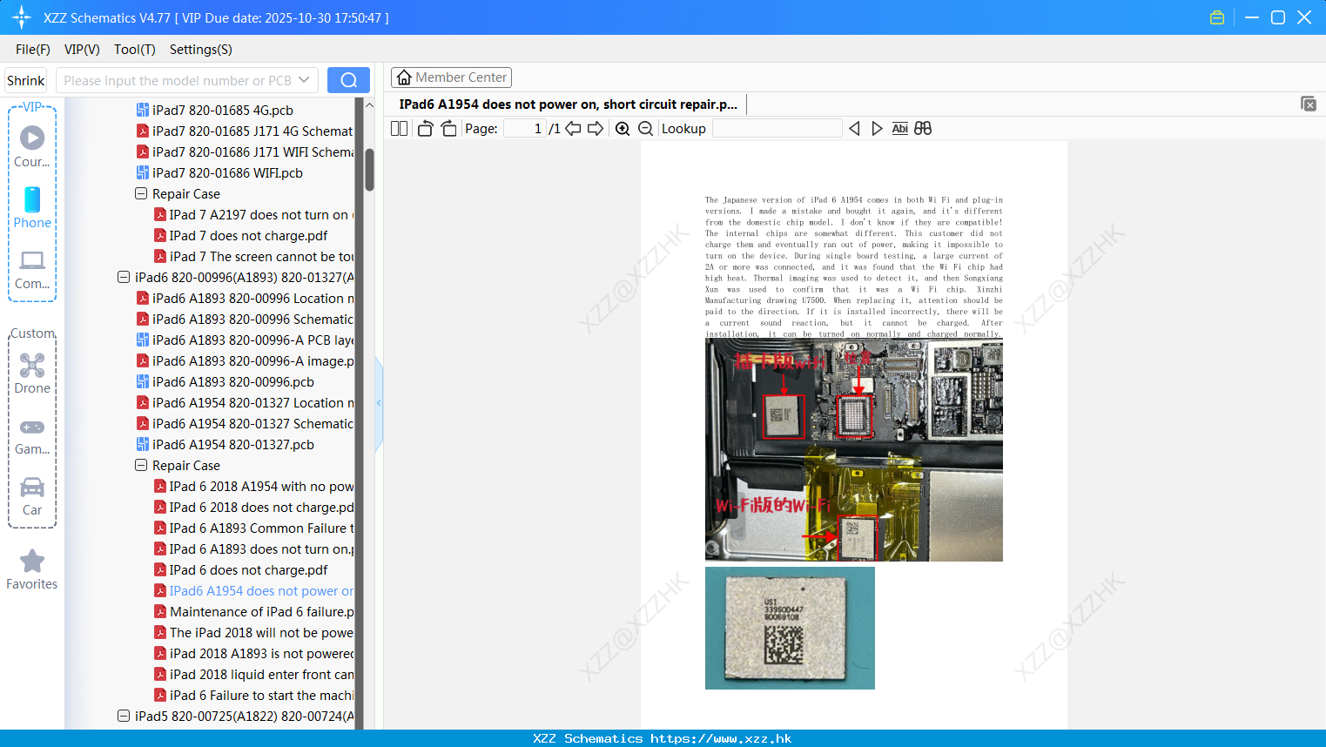Viewport: 1326px width, 747px height.
Task: Click the iPad logic board photo
Action: [x=854, y=449]
